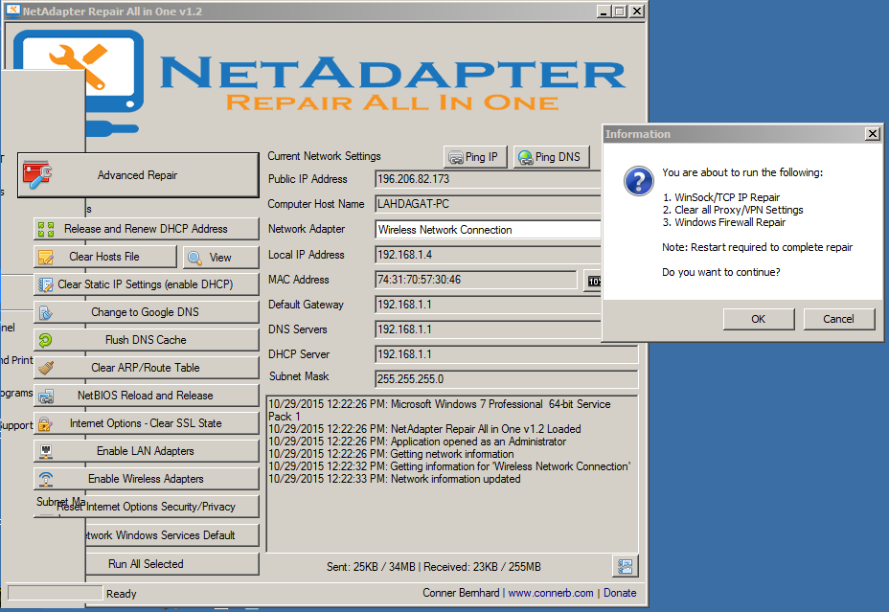The width and height of the screenshot is (889, 612).
Task: Click Enable Wireless Adapters
Action: click(x=147, y=479)
